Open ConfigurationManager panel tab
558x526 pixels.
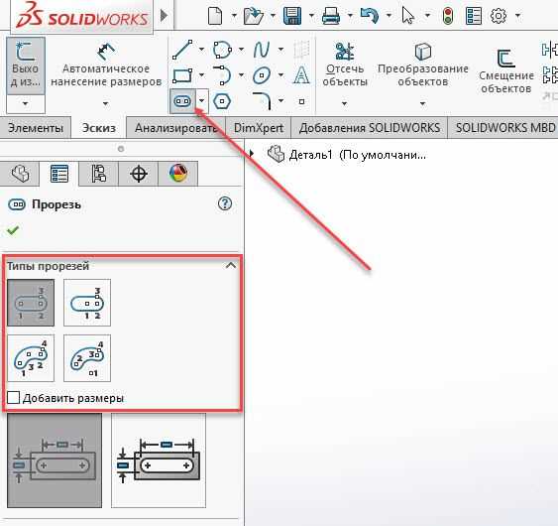pos(98,174)
